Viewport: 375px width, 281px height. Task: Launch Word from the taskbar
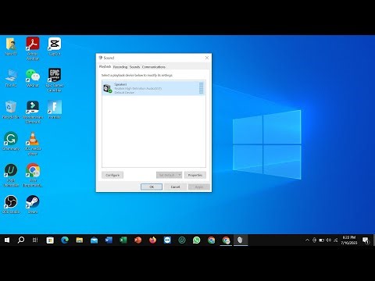point(109,240)
